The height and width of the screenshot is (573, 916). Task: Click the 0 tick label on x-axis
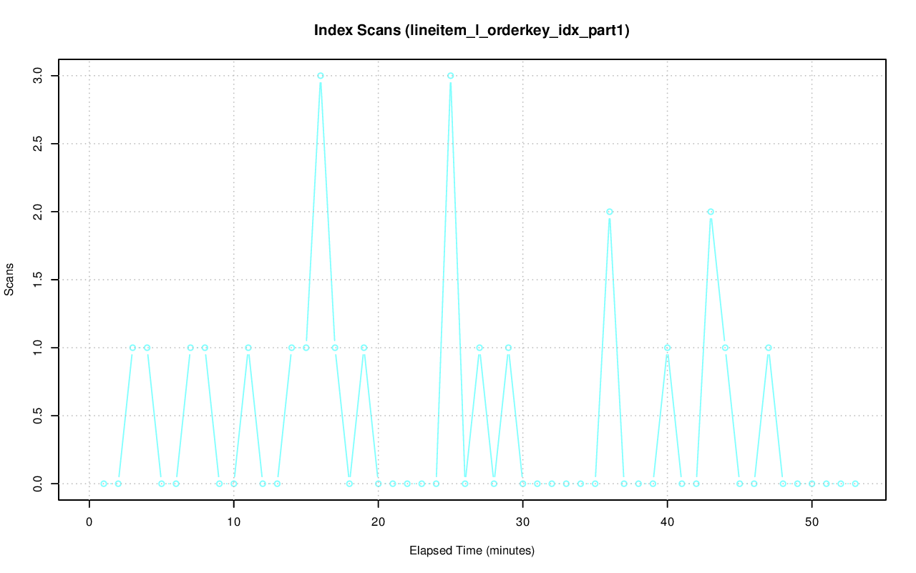pyautogui.click(x=89, y=521)
